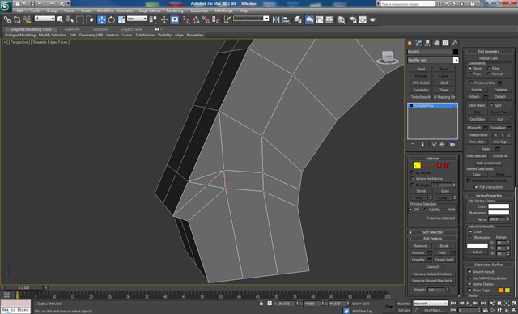Viewport: 518px width, 314px height.
Task: Open the Create command panel tab
Action: [410, 43]
